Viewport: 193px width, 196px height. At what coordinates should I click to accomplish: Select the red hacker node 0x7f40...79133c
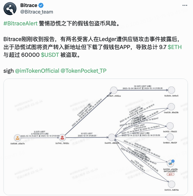click(x=63, y=137)
